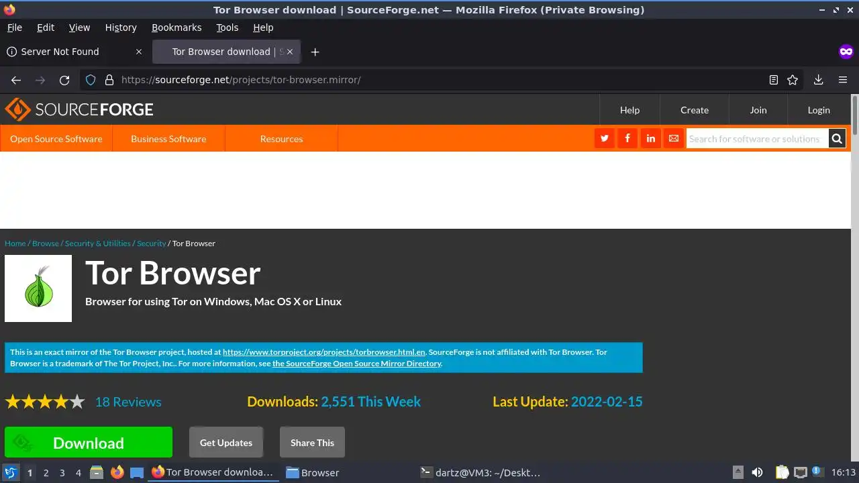Click the search magnifier button

click(837, 139)
